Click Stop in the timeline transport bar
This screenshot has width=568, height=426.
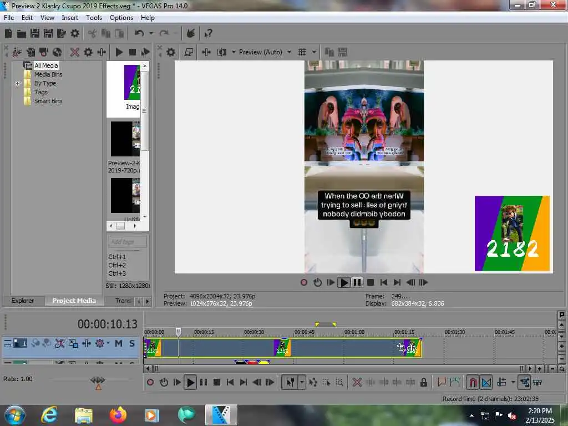coord(217,382)
